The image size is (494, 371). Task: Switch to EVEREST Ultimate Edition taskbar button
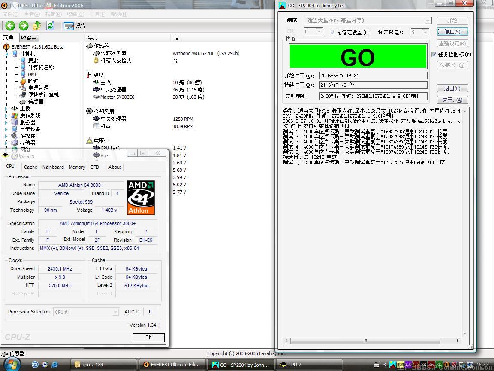(172, 365)
